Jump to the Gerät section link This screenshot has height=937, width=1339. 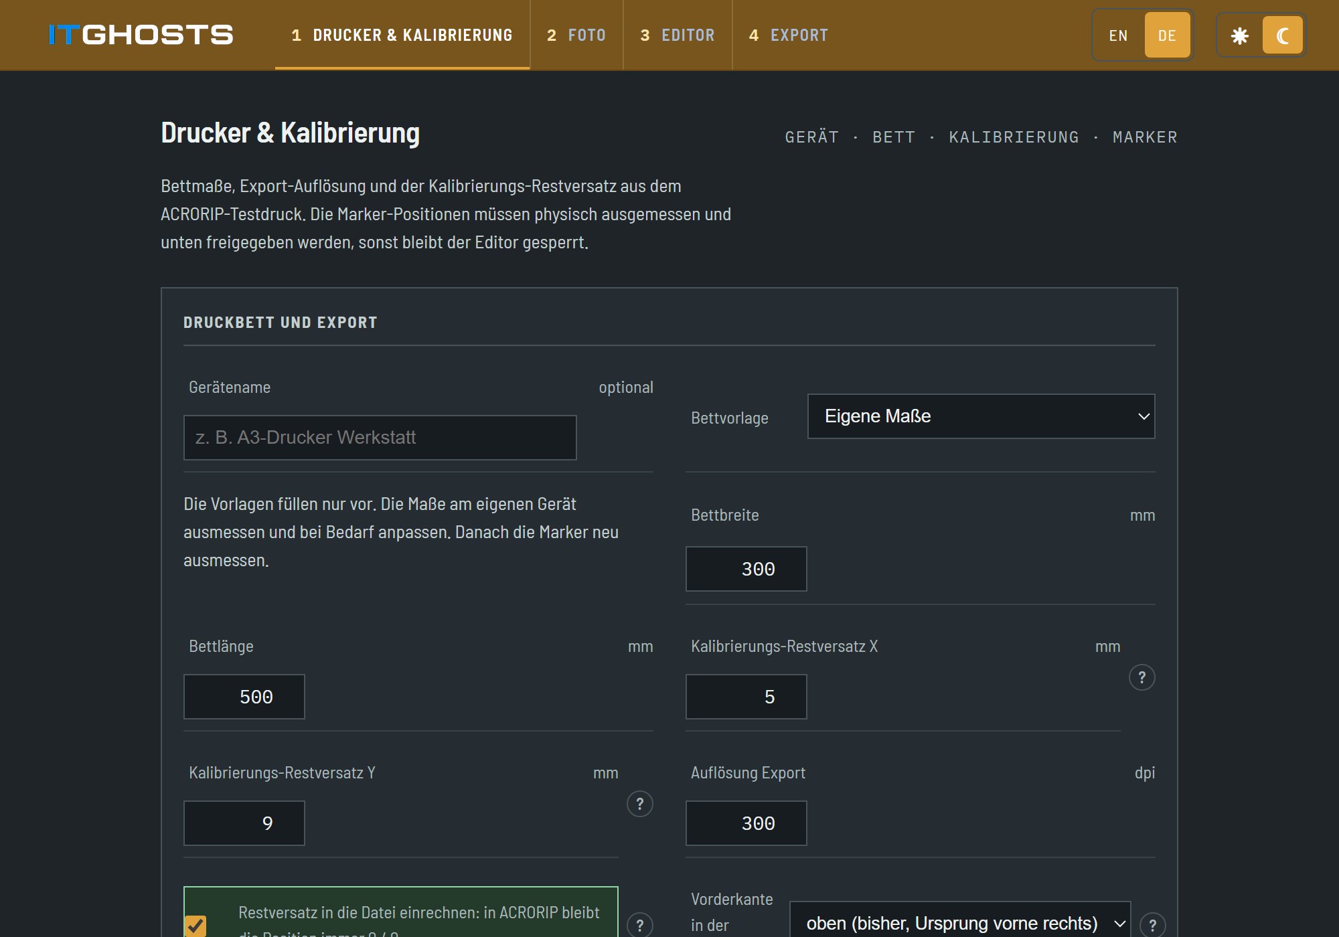[811, 137]
